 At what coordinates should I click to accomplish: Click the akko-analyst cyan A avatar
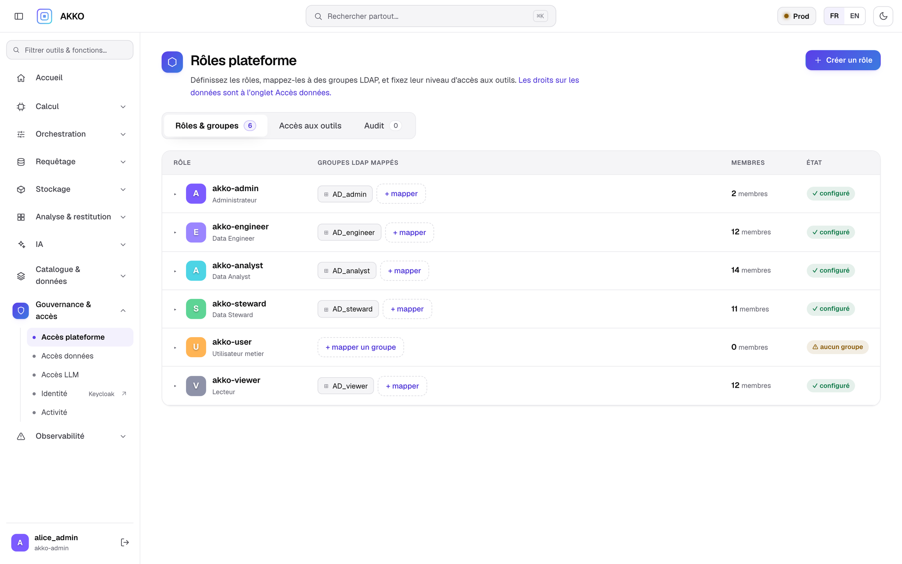196,270
